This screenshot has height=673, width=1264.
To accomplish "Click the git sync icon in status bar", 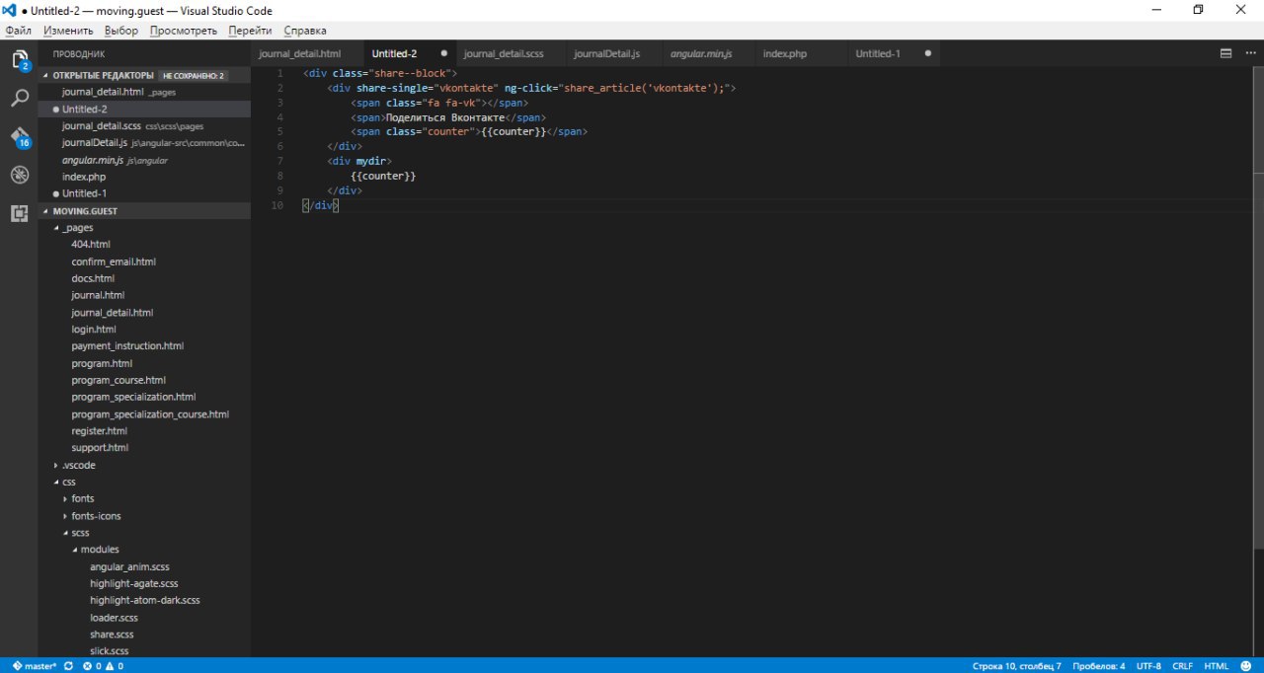I will point(68,666).
